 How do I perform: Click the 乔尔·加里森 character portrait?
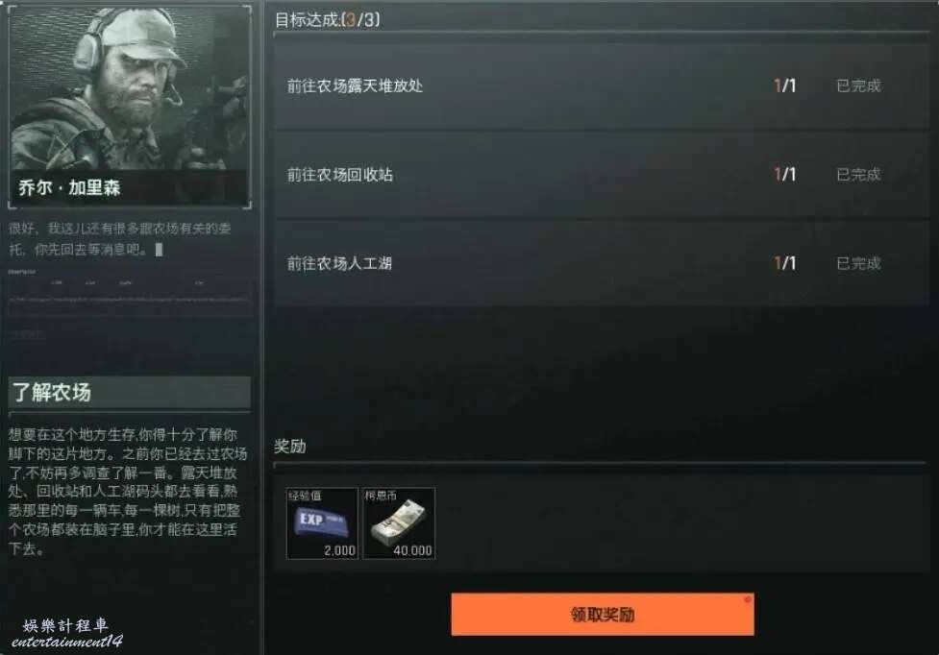(130, 107)
